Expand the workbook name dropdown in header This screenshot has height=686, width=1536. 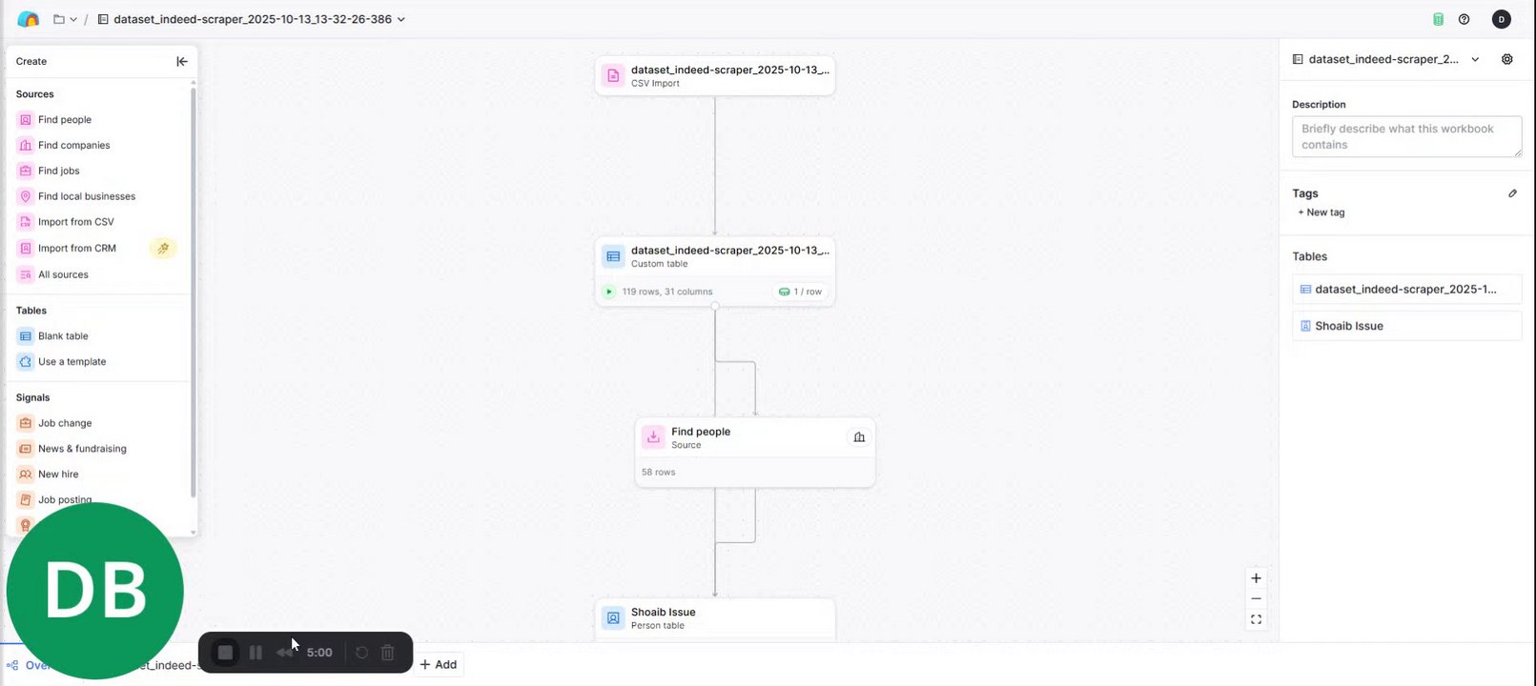(x=401, y=19)
